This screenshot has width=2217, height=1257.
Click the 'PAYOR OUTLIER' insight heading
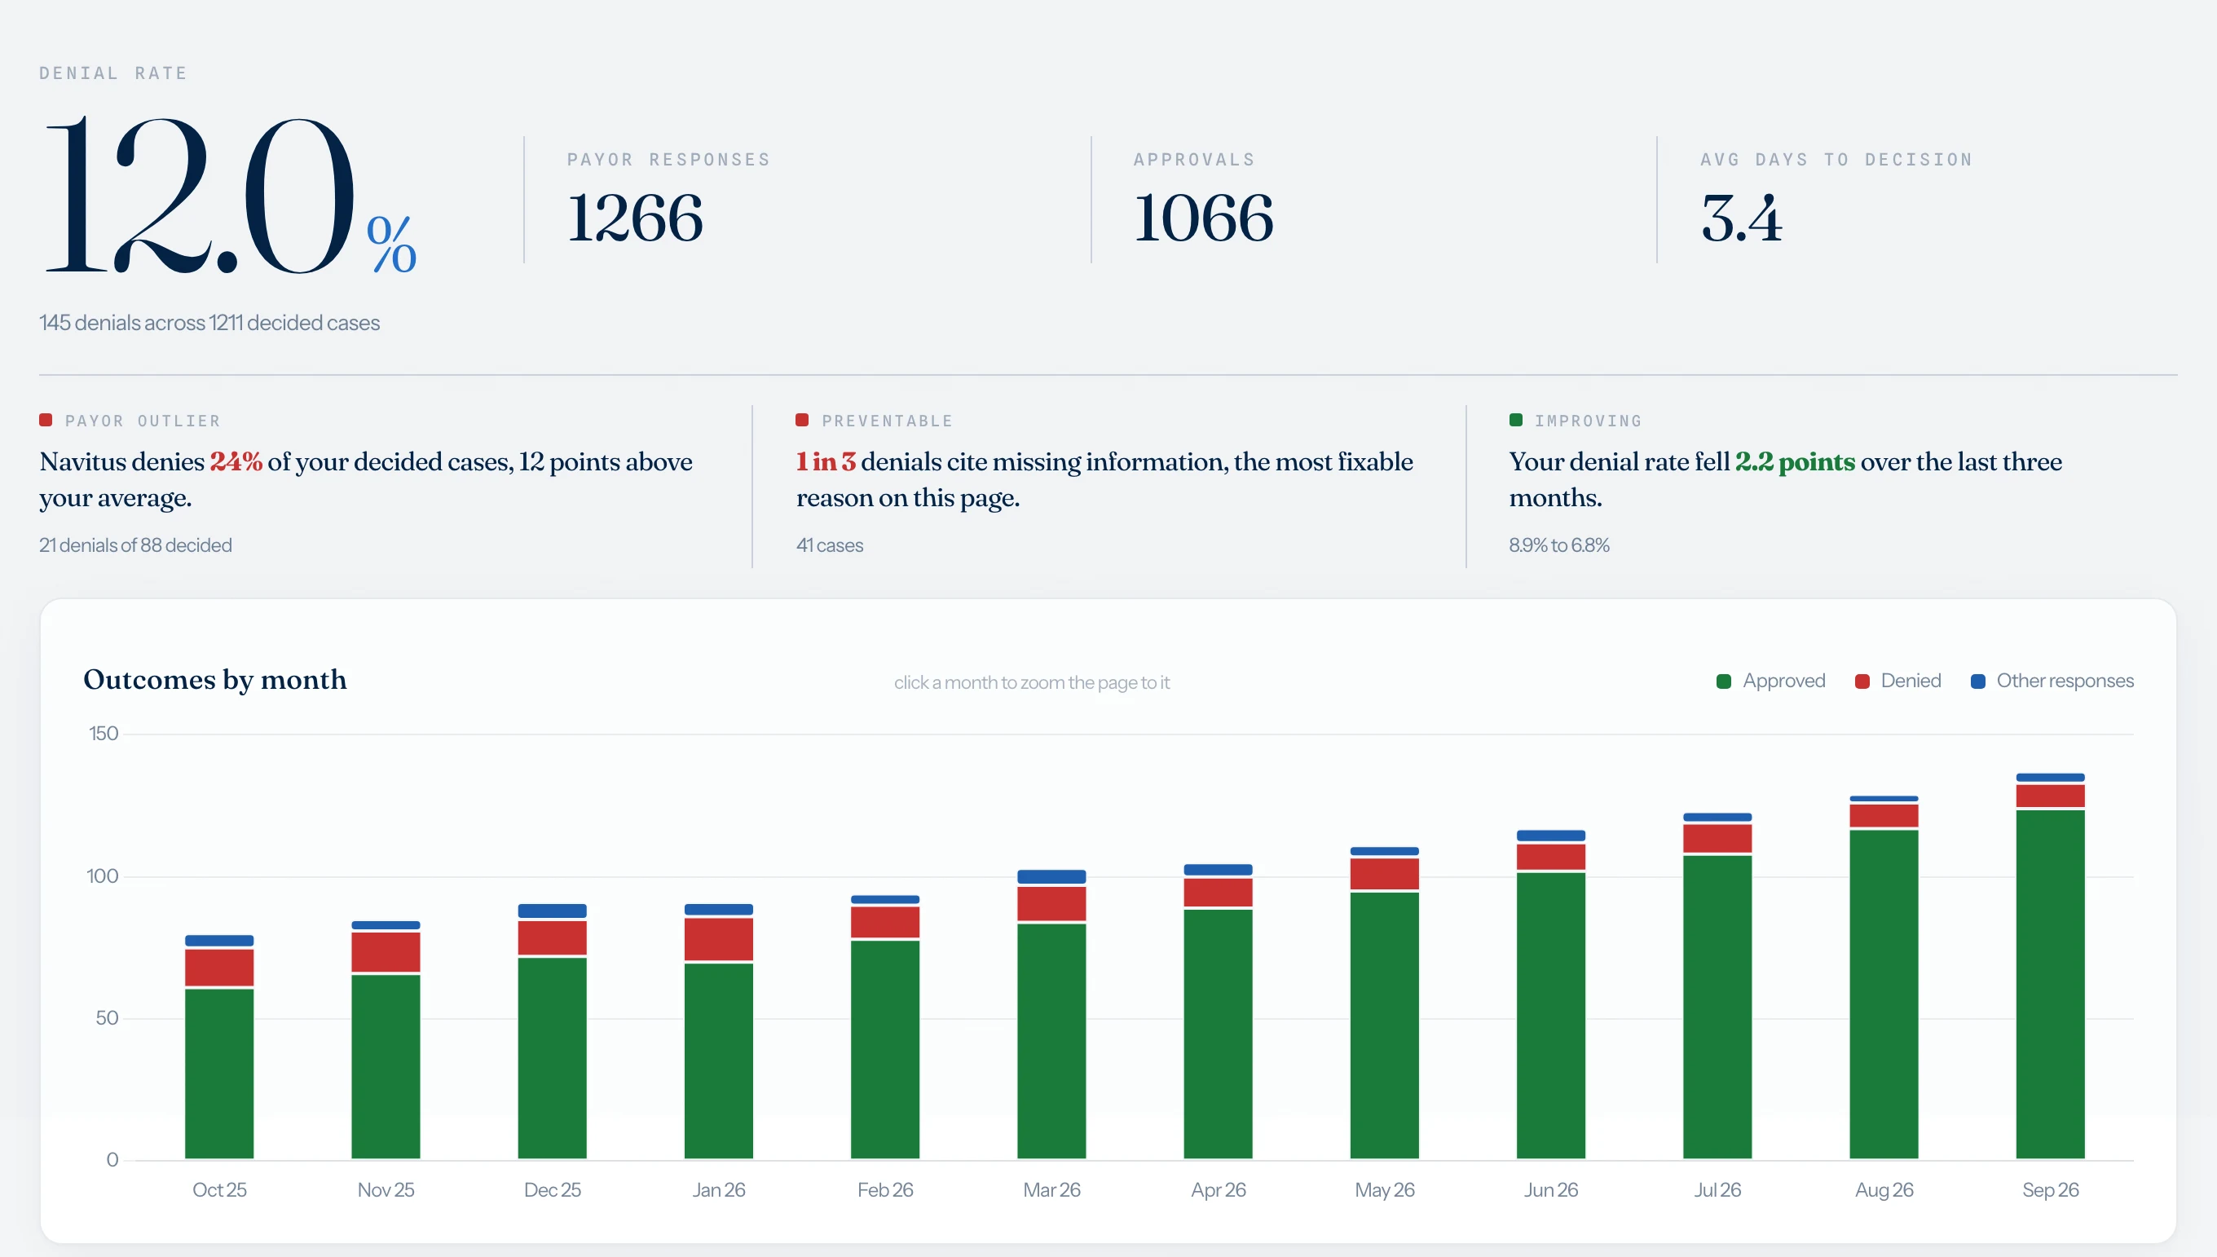click(x=143, y=421)
